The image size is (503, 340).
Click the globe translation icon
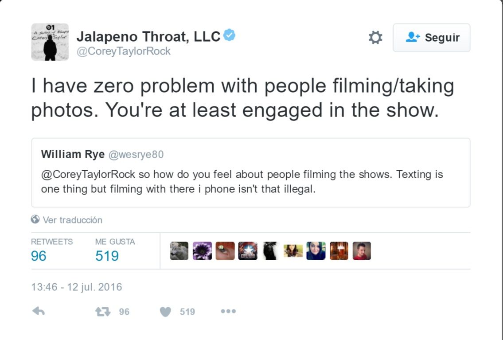(35, 219)
